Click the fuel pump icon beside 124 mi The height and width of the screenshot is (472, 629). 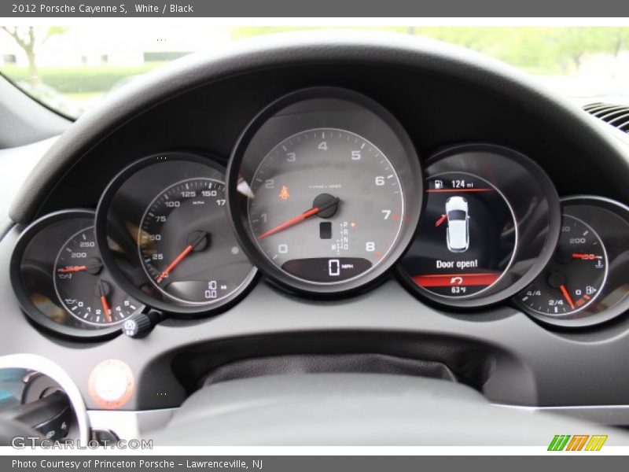pyautogui.click(x=439, y=184)
